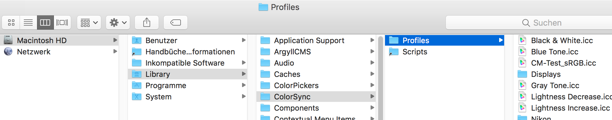Click the Share toolbar button
This screenshot has height=120, width=612.
[x=147, y=22]
